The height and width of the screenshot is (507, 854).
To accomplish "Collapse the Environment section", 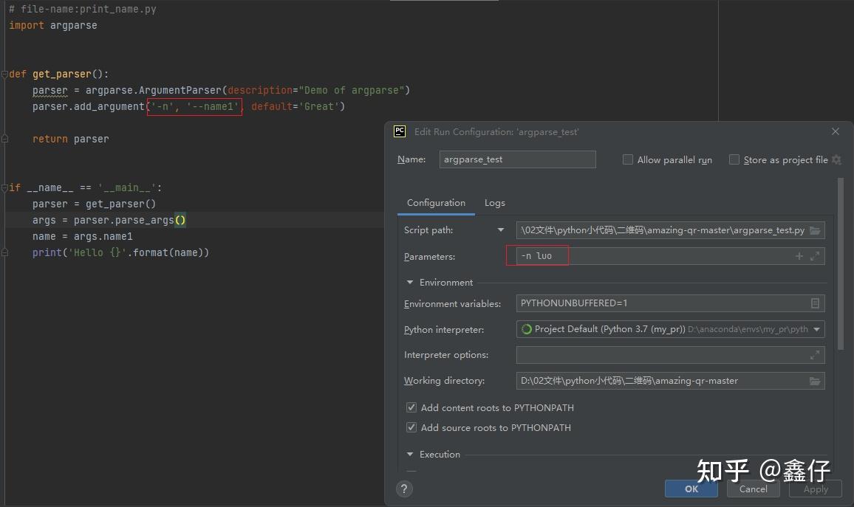I will point(409,283).
